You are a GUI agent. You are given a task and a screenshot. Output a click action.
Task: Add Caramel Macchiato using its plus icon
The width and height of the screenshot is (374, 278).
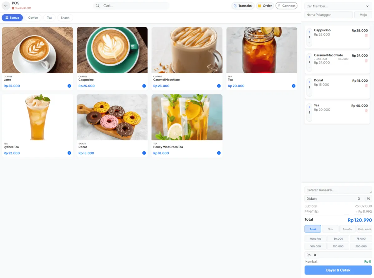pyautogui.click(x=219, y=86)
